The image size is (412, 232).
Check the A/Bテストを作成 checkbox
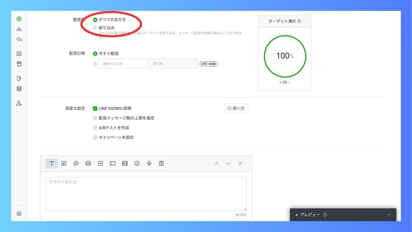pyautogui.click(x=95, y=128)
